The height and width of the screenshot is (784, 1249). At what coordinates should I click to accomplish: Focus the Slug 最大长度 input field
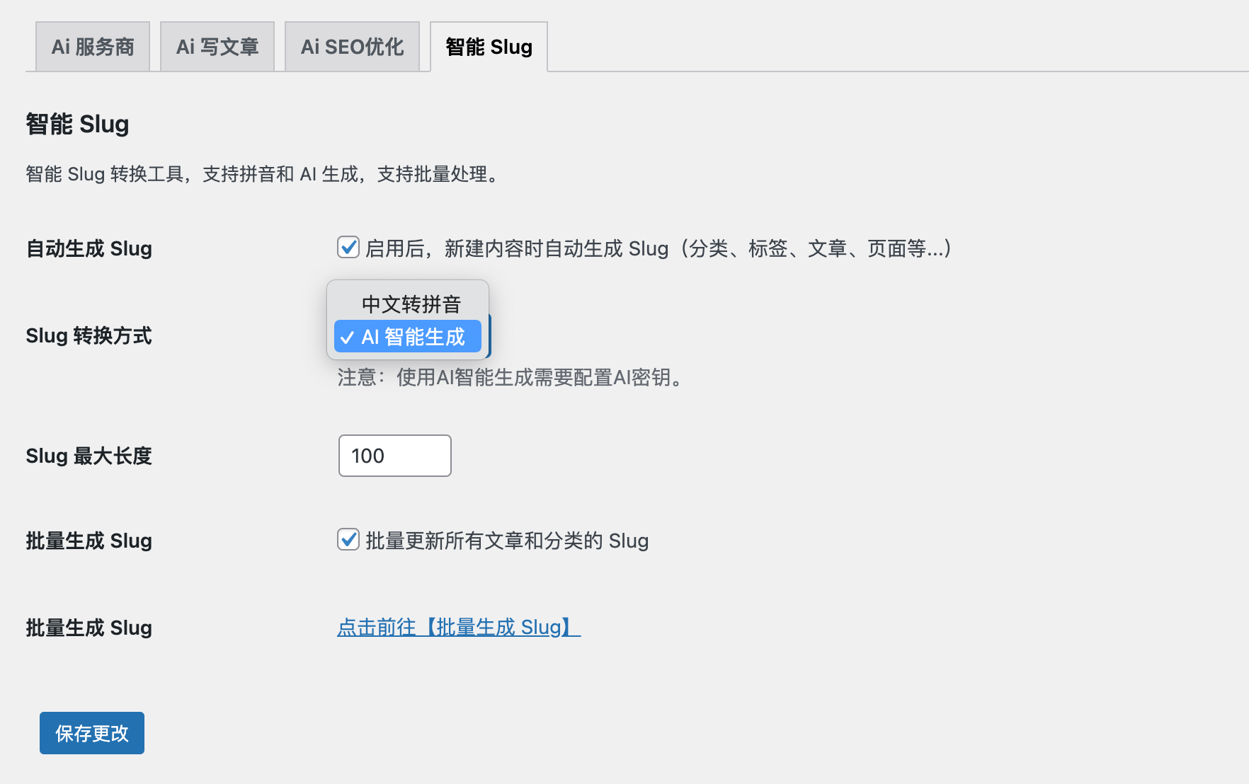pos(394,456)
